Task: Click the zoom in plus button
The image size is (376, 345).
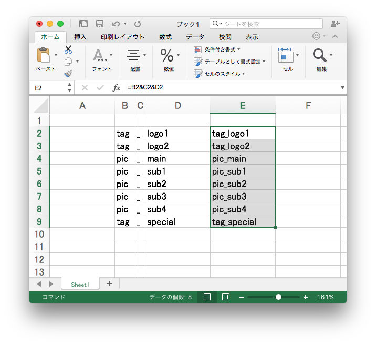Action: tap(306, 297)
